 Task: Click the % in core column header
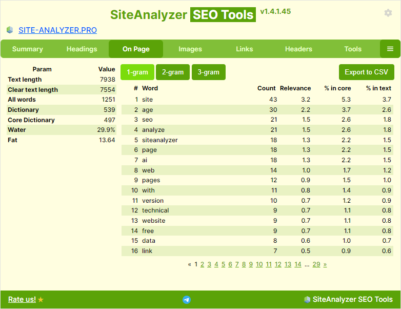point(337,88)
